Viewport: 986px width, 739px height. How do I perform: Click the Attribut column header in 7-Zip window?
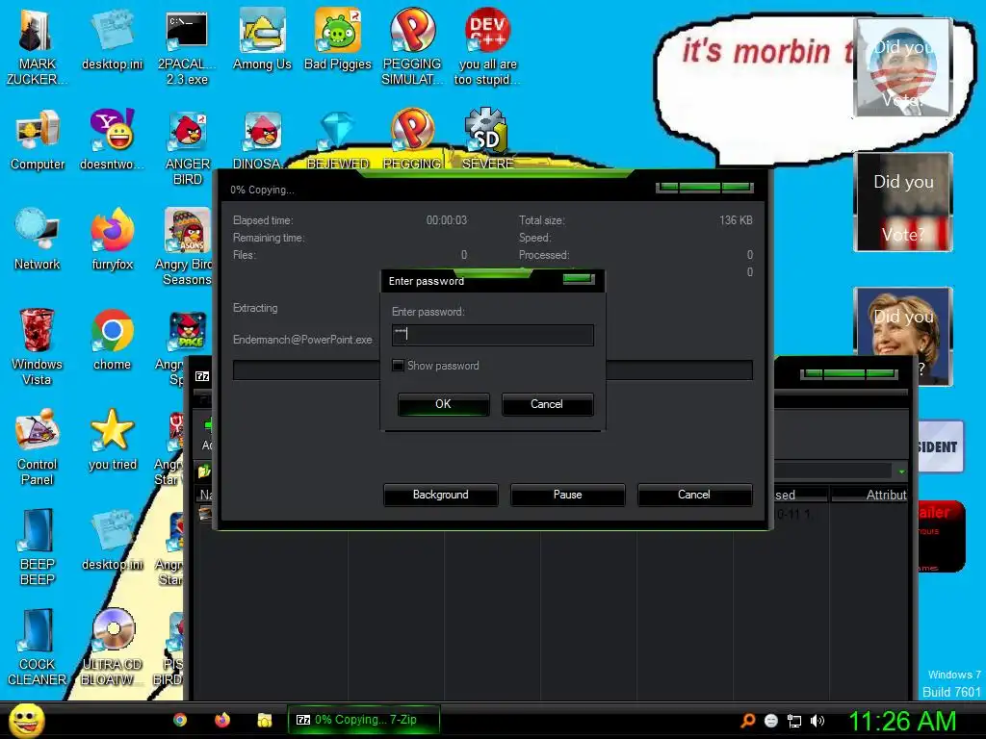click(x=870, y=495)
